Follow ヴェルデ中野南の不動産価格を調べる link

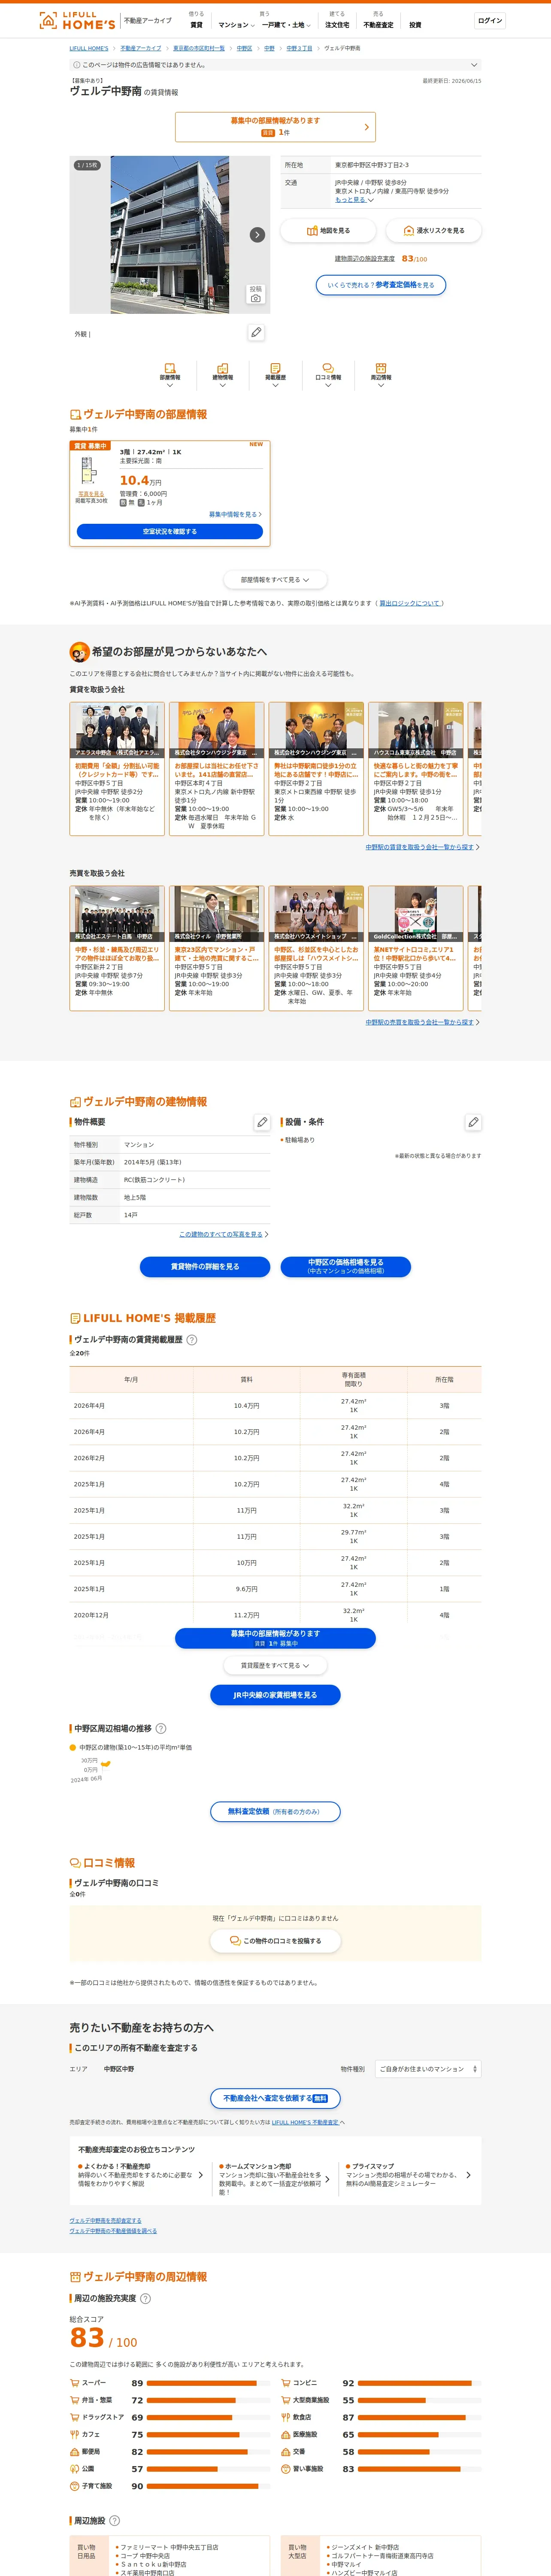click(113, 2231)
